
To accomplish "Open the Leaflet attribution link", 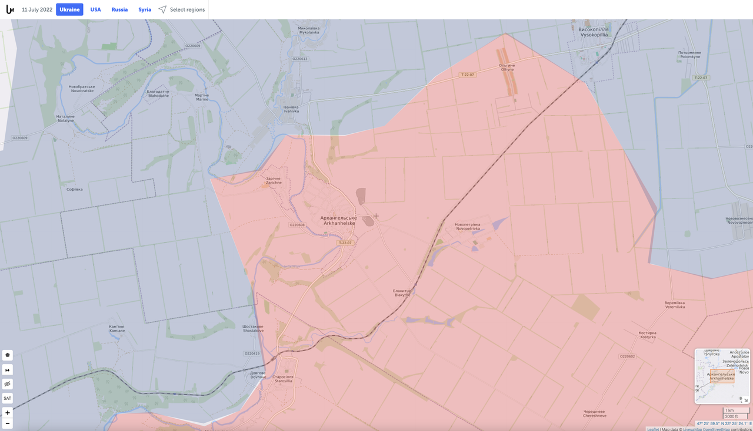I will (x=653, y=429).
